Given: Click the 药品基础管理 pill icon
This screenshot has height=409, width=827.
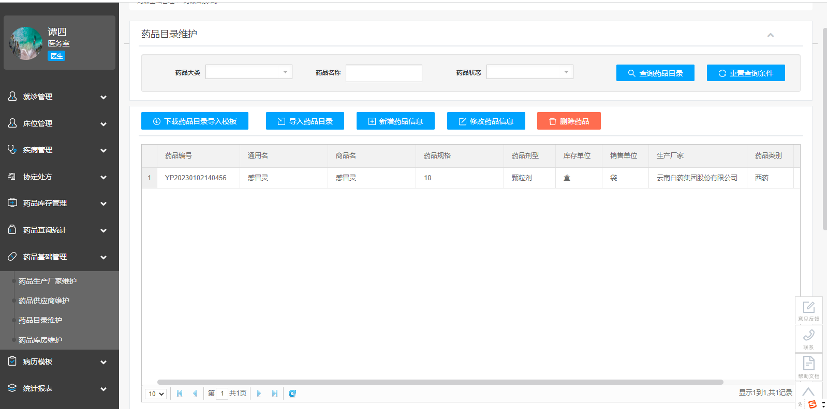Looking at the screenshot, I should (12, 257).
